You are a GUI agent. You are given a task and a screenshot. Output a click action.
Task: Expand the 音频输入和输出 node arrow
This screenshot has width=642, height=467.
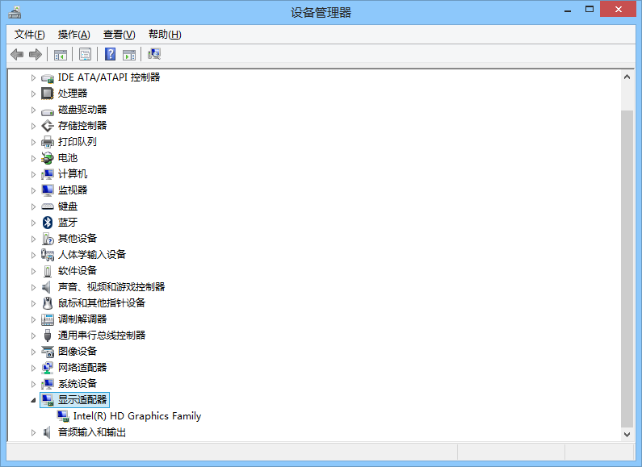(x=33, y=432)
